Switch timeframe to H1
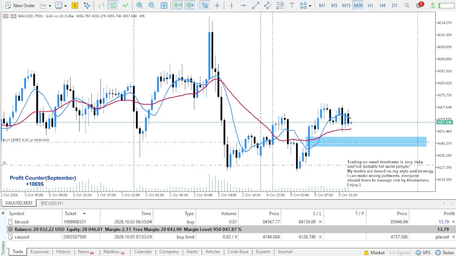Screen dimensions: 456x256 (x=370, y=5)
